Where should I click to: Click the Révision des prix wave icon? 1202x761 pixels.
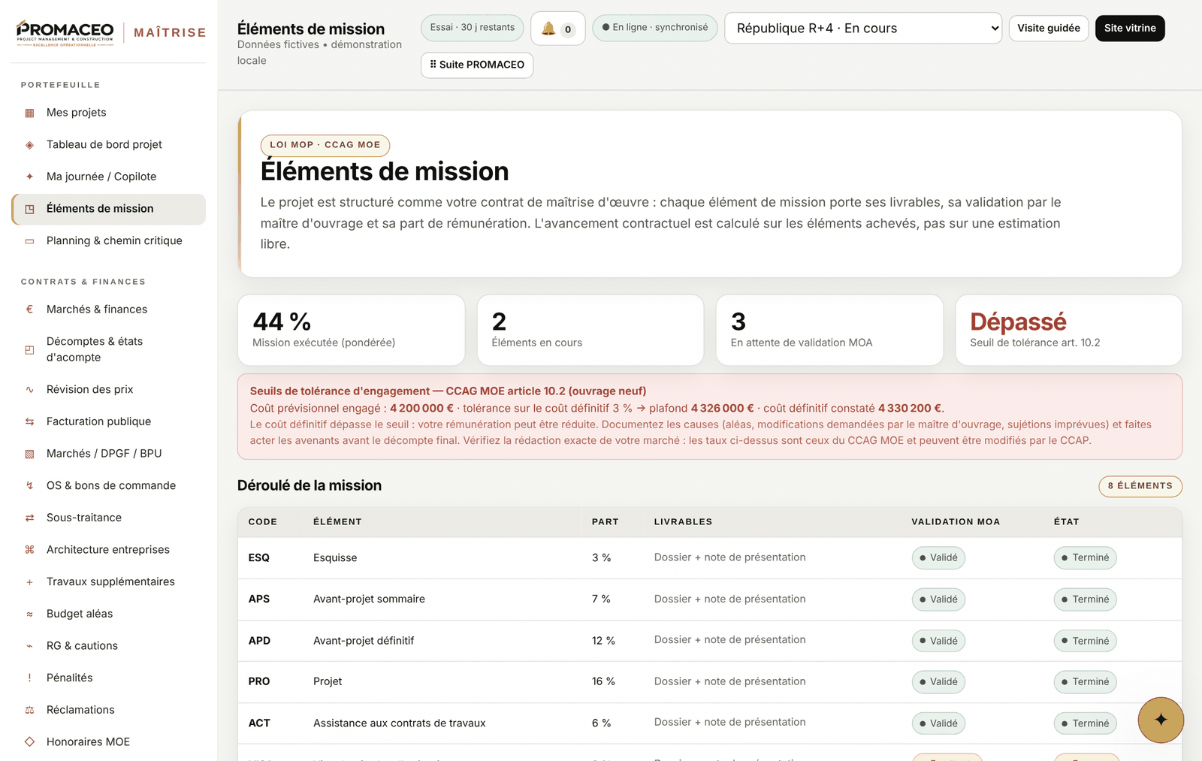[x=30, y=390]
